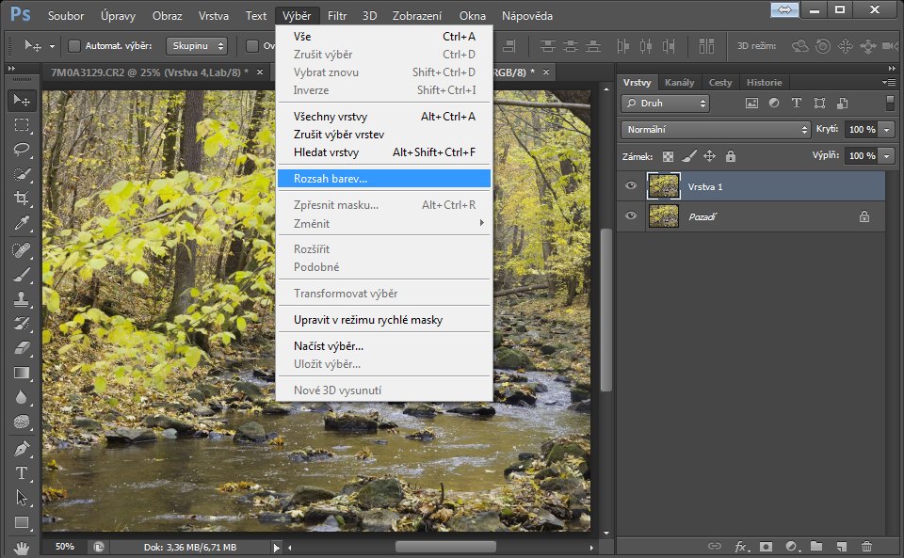Create a new layer group folder
904x558 pixels.
[x=815, y=546]
